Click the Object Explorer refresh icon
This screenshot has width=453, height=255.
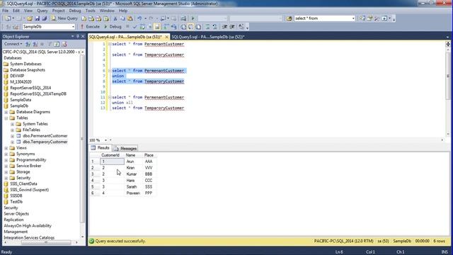point(57,44)
